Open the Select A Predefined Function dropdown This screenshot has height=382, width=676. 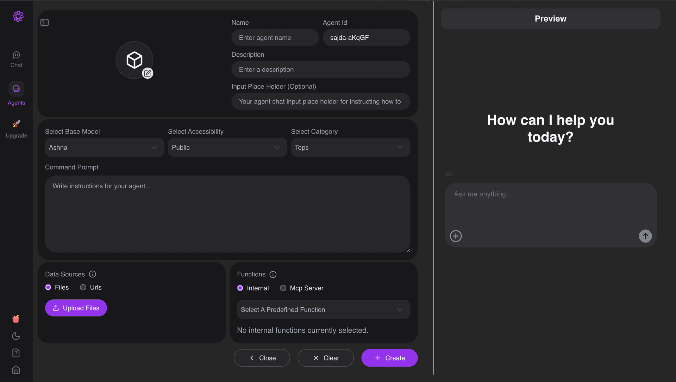click(323, 309)
